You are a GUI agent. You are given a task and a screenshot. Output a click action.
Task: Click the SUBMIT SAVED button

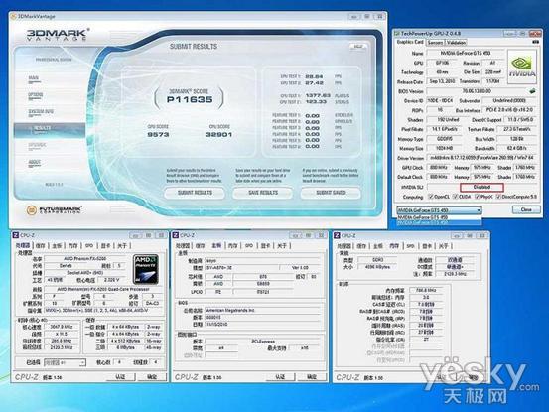coord(331,193)
